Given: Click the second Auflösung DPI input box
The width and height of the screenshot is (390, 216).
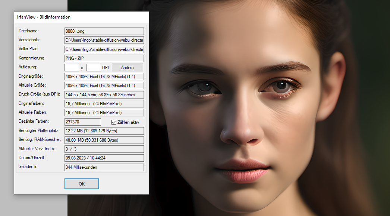Looking at the screenshot, I should click(x=94, y=67).
